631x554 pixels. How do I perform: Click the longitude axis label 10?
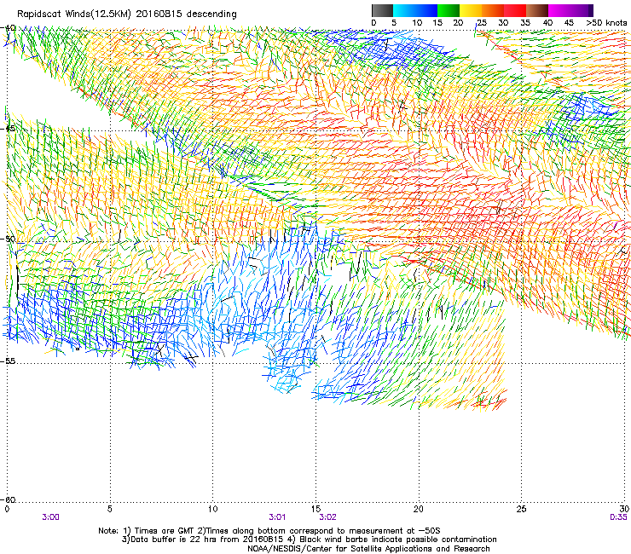click(212, 510)
